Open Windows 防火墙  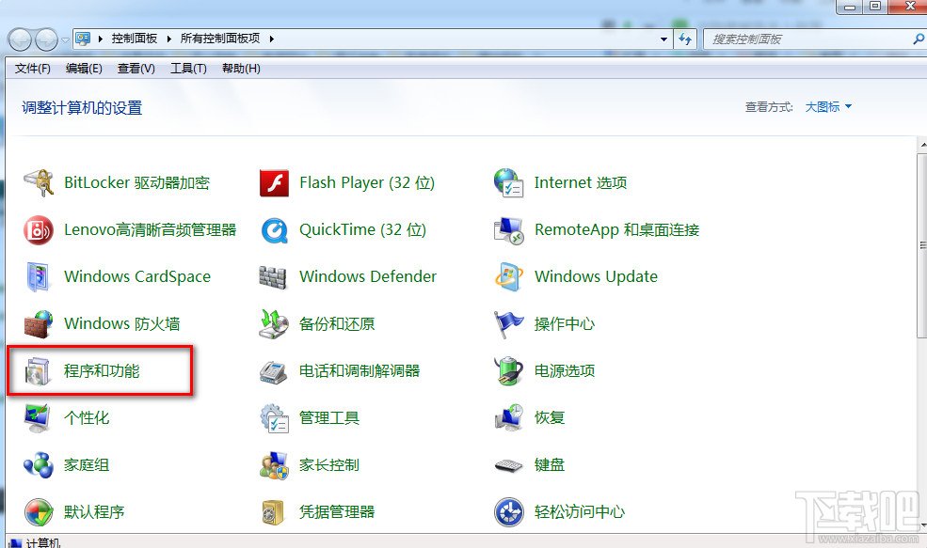[x=122, y=323]
